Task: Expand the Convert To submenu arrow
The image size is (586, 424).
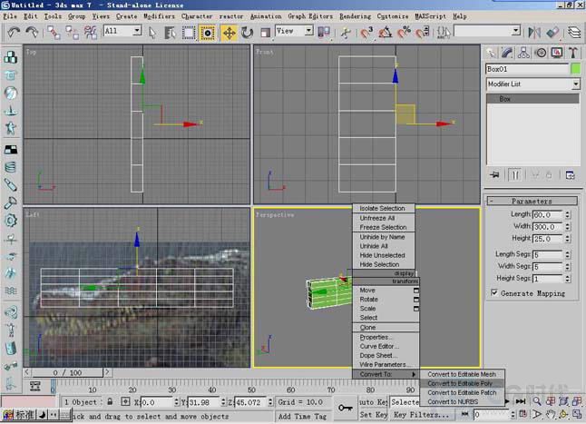Action: click(414, 374)
